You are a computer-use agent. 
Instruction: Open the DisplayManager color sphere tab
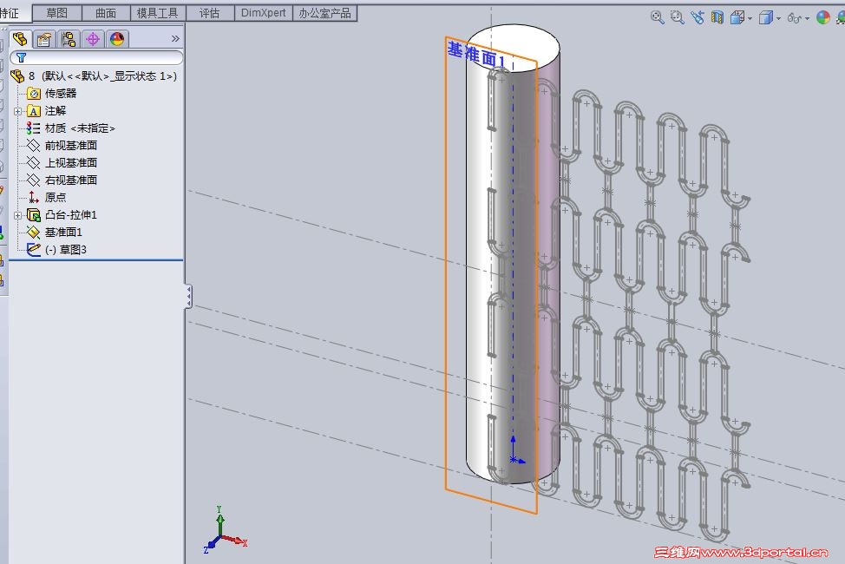(117, 39)
